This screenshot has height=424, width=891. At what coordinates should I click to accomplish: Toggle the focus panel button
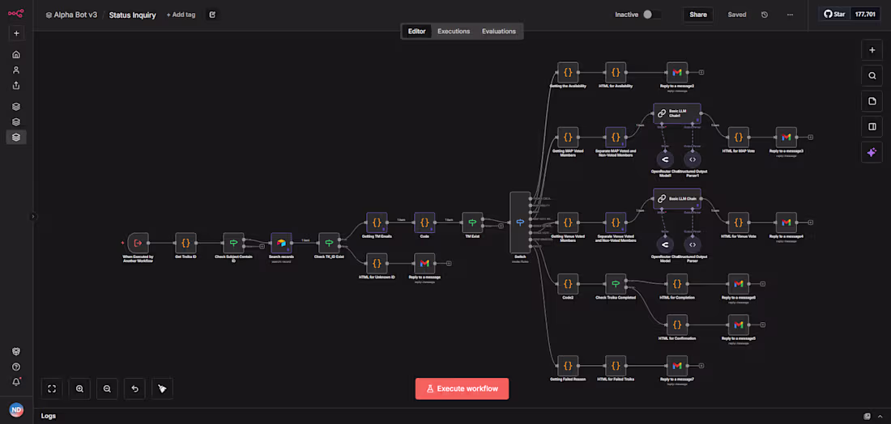coord(872,126)
